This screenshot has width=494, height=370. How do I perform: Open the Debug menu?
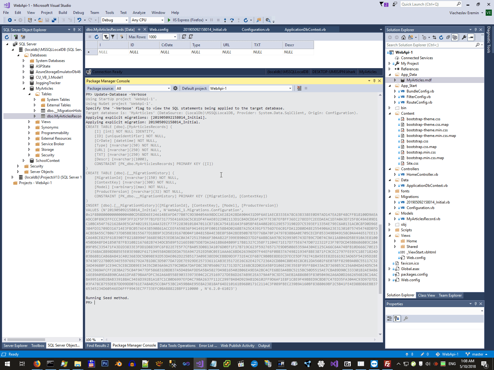click(x=78, y=13)
